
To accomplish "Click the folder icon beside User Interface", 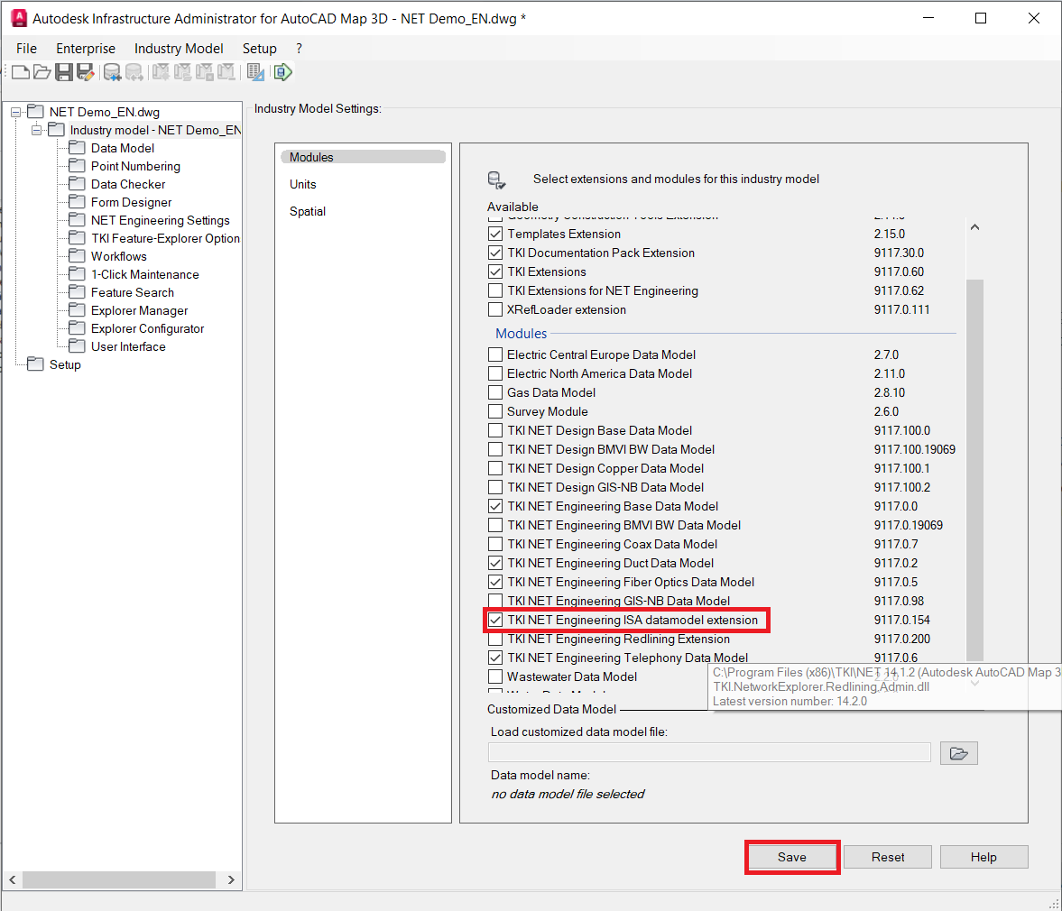I will click(78, 345).
